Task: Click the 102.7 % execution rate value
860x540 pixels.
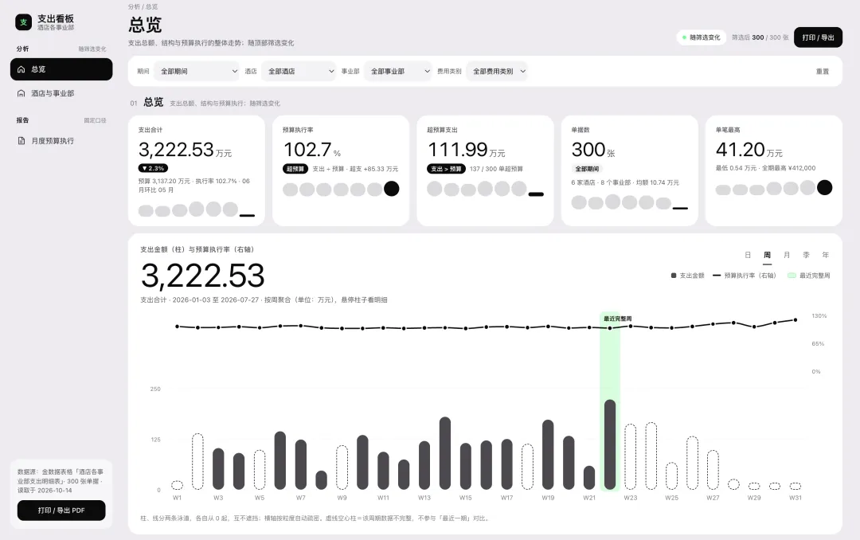Action: pyautogui.click(x=312, y=149)
